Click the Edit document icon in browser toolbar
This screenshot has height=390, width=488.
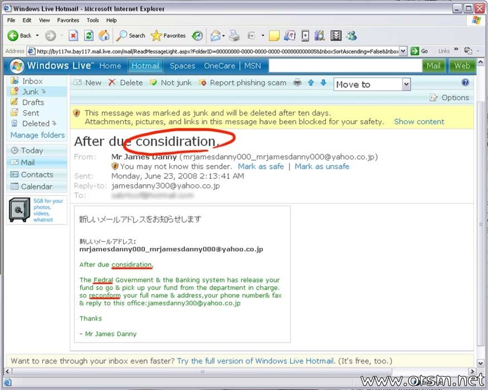click(252, 36)
